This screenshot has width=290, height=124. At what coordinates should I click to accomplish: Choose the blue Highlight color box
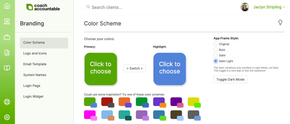pos(169,69)
